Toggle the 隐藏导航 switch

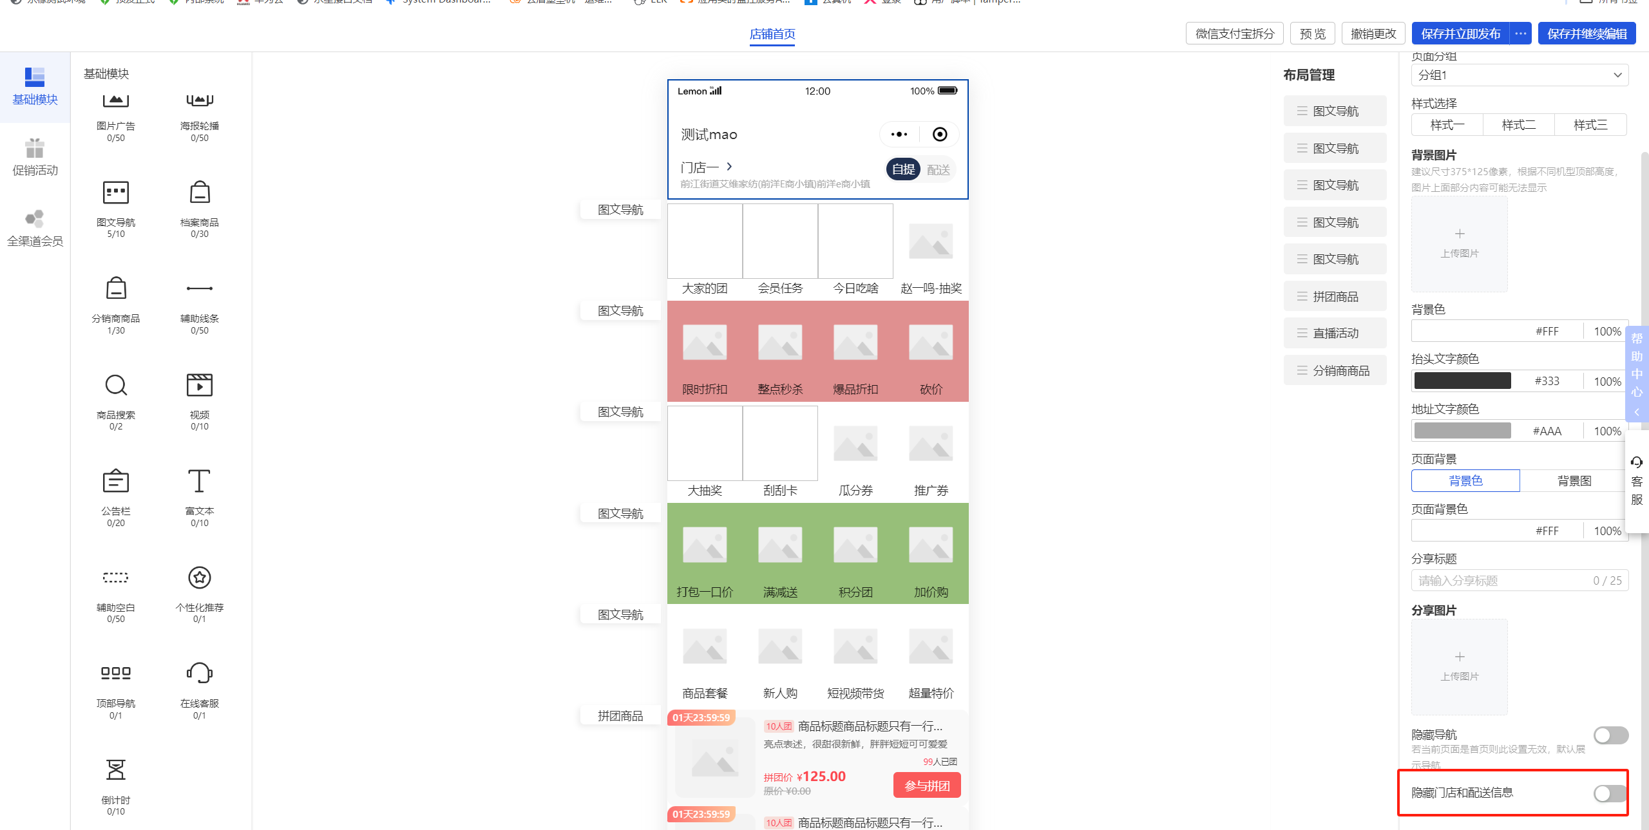(x=1611, y=735)
